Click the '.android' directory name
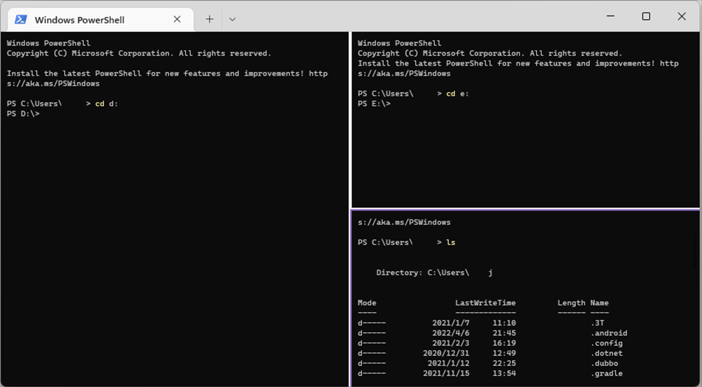Viewport: 702px width, 387px height. point(609,333)
